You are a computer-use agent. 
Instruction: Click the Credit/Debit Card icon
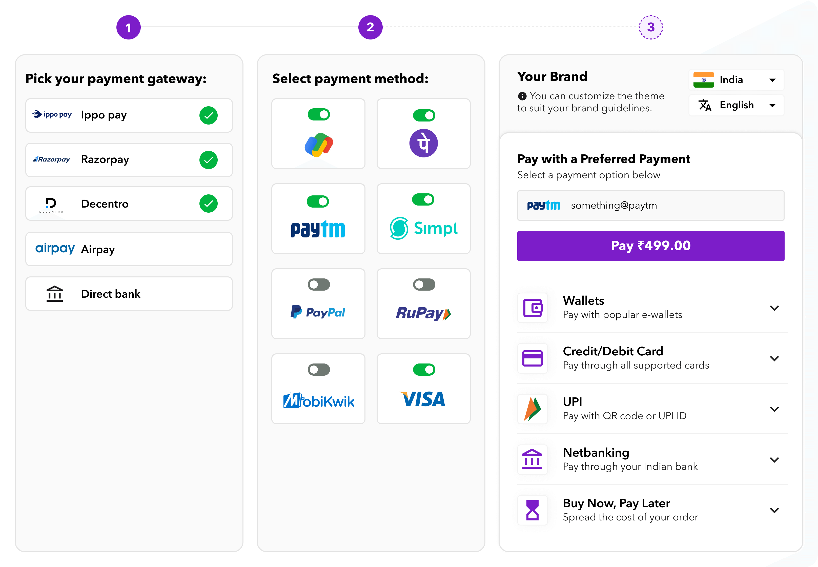tap(533, 358)
